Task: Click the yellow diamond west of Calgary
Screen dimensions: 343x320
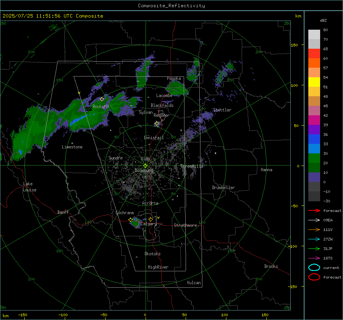Action: tap(131, 220)
